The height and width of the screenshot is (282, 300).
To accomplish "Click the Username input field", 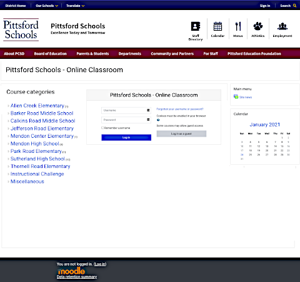I will (126, 110).
